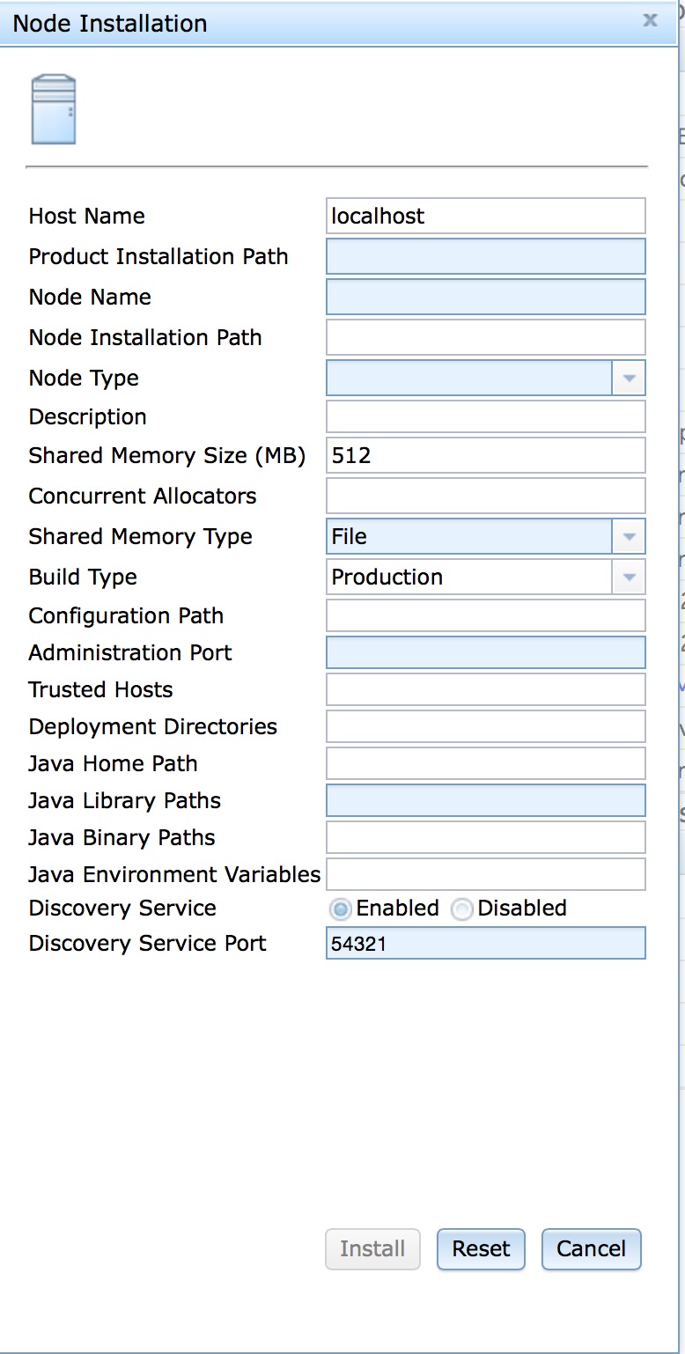This screenshot has width=685, height=1354.
Task: Click the Node Name input box
Action: click(485, 297)
